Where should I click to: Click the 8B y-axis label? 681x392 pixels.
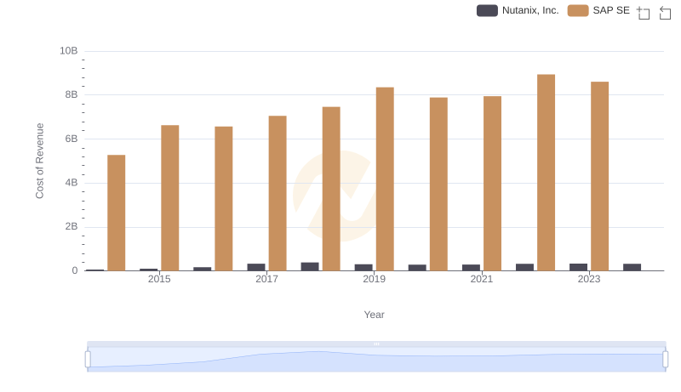(72, 94)
